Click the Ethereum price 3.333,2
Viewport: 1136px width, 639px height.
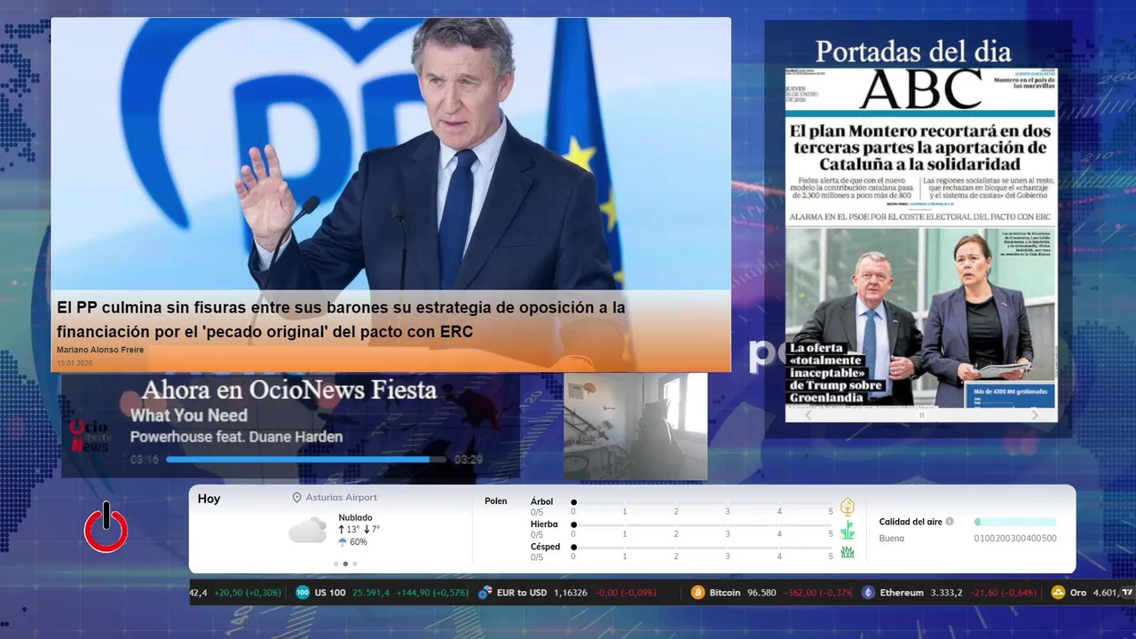point(946,593)
